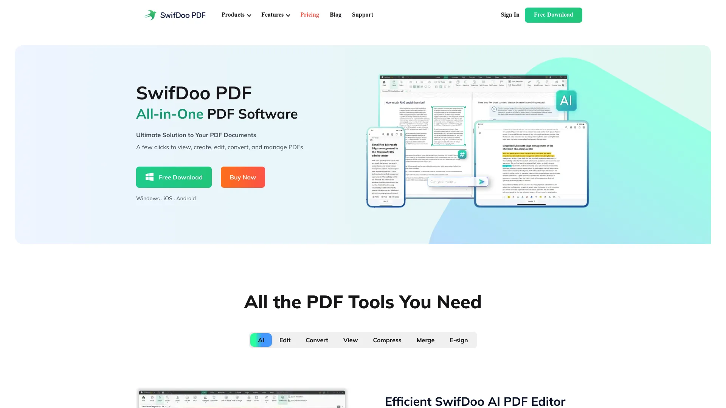Click the Compress tool tab icon
This screenshot has height=408, width=726.
[387, 340]
